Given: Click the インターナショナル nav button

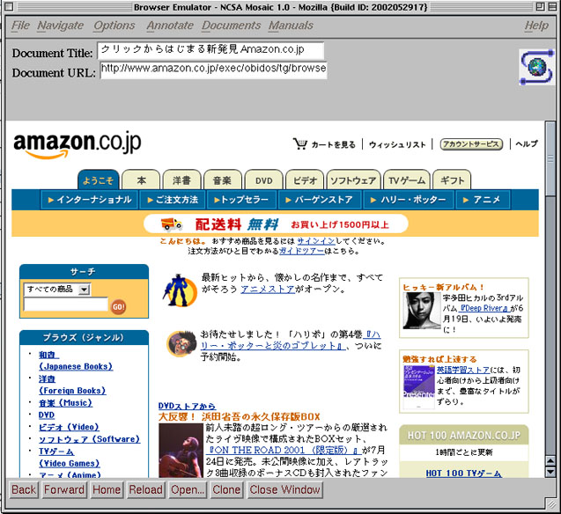Looking at the screenshot, I should pos(90,200).
